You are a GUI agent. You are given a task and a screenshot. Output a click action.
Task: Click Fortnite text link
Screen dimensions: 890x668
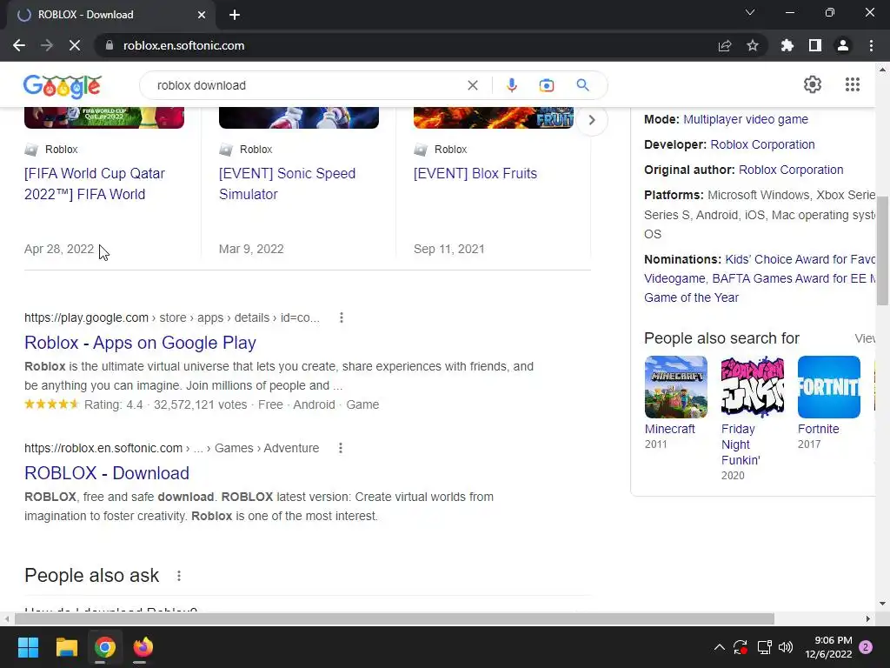click(x=818, y=429)
